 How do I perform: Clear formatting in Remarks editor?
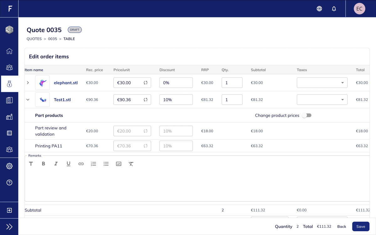[x=131, y=164]
